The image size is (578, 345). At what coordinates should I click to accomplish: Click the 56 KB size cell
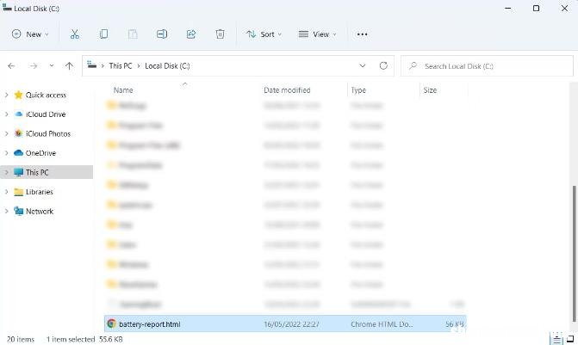pyautogui.click(x=455, y=324)
